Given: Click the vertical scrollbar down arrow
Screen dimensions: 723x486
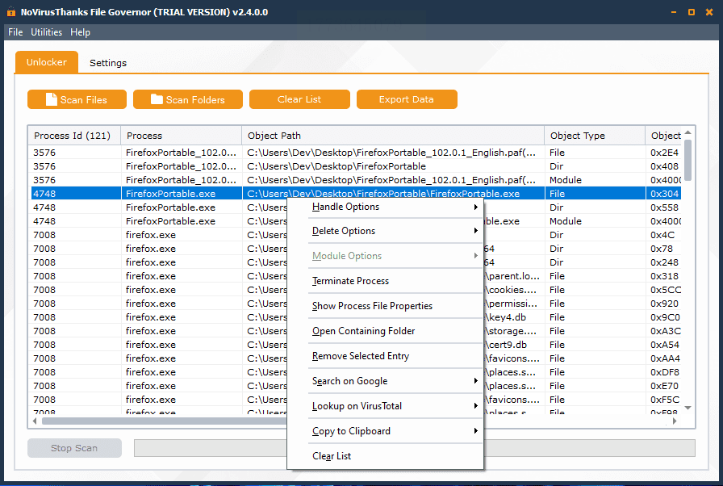Looking at the screenshot, I should [x=687, y=408].
